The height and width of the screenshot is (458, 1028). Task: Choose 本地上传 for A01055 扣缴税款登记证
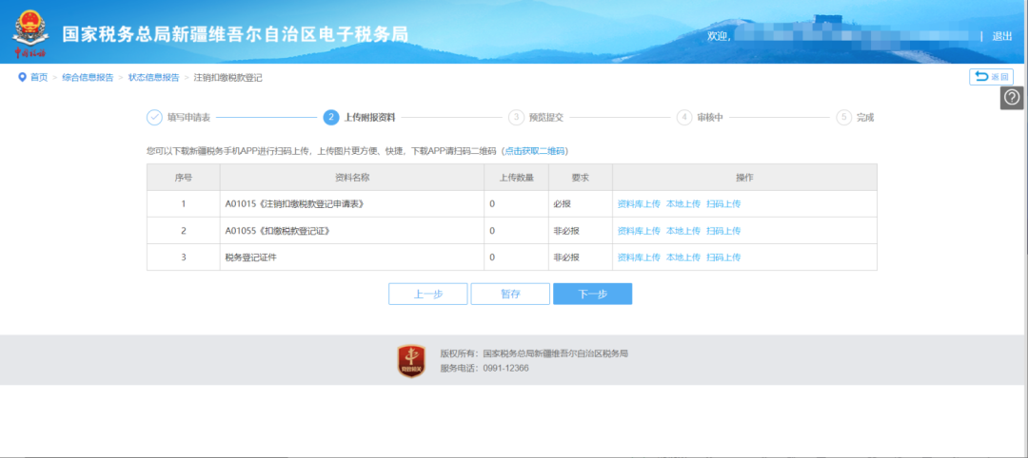683,230
